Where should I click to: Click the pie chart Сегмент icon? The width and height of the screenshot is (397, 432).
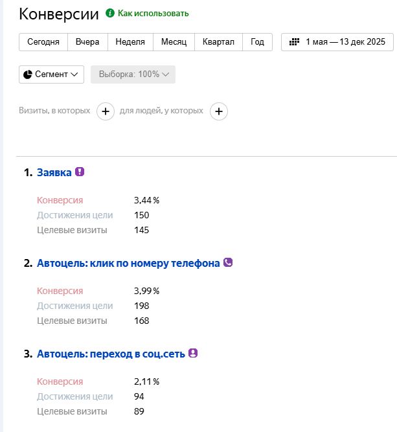coord(28,74)
